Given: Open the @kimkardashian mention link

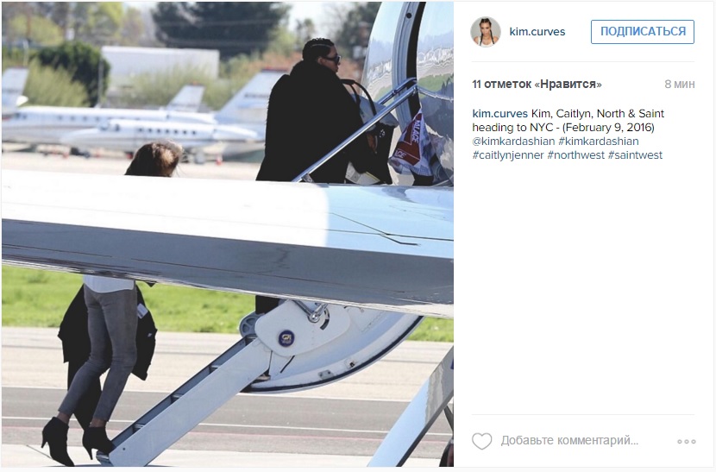Looking at the screenshot, I should (513, 142).
